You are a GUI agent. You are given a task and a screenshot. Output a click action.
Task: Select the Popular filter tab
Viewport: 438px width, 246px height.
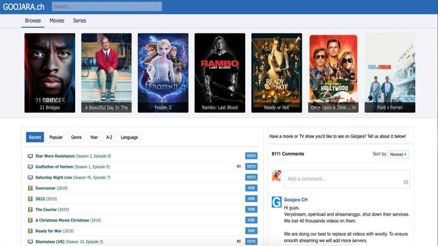(x=56, y=137)
